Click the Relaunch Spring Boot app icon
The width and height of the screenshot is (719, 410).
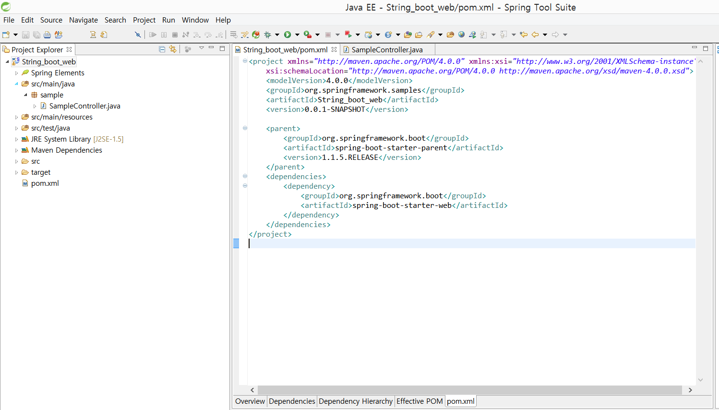point(256,35)
